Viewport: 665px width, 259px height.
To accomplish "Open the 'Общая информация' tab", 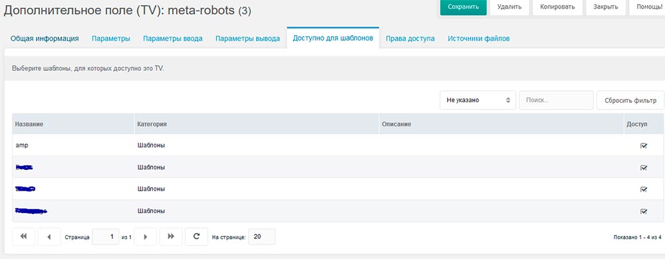I will click(x=45, y=39).
